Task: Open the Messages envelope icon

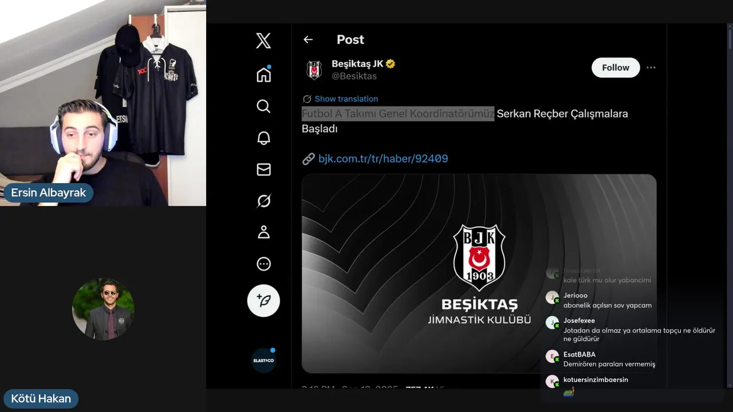Action: pos(263,169)
